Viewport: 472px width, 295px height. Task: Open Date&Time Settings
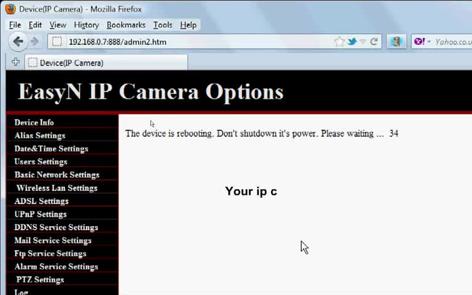point(51,149)
